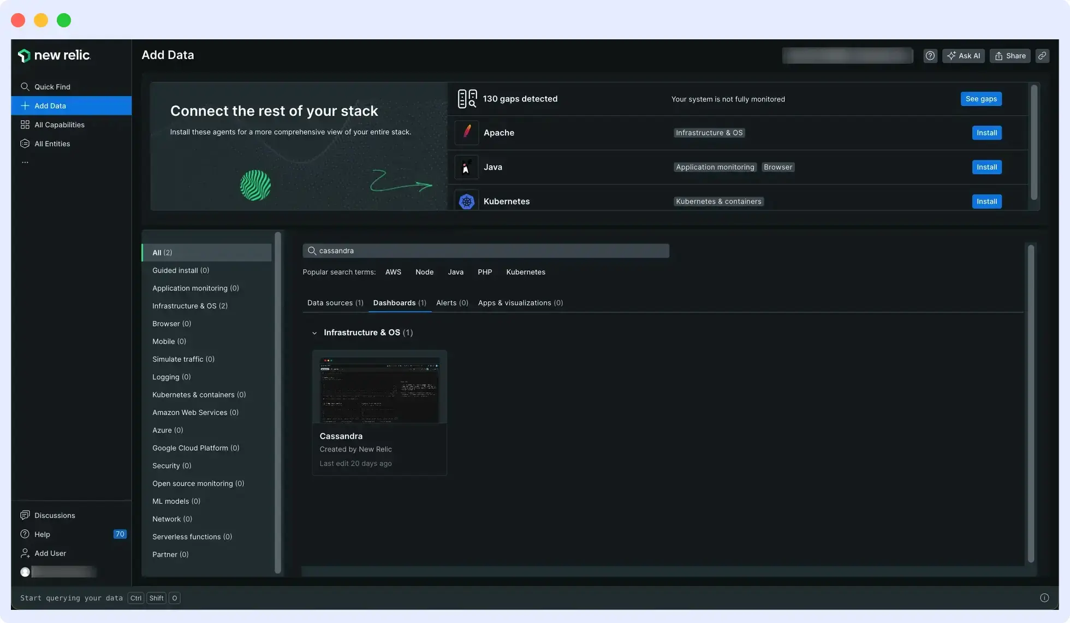Click the Kubernetes logo icon
Screen dimensions: 1070x623
[466, 201]
